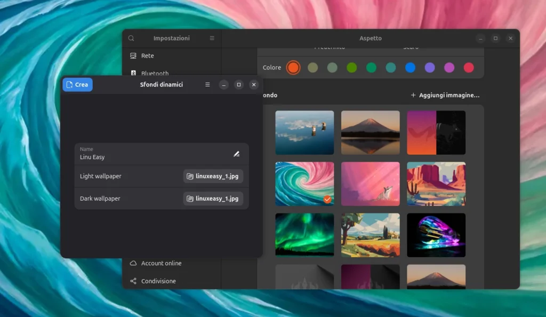
Task: Open Rete settings in sidebar
Action: 148,56
